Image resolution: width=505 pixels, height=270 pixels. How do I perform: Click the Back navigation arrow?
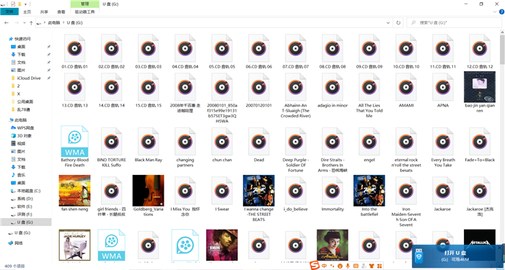[x=6, y=23]
